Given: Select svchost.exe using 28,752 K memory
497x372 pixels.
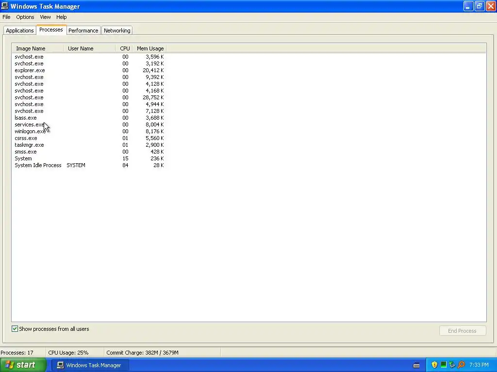Looking at the screenshot, I should coord(89,97).
